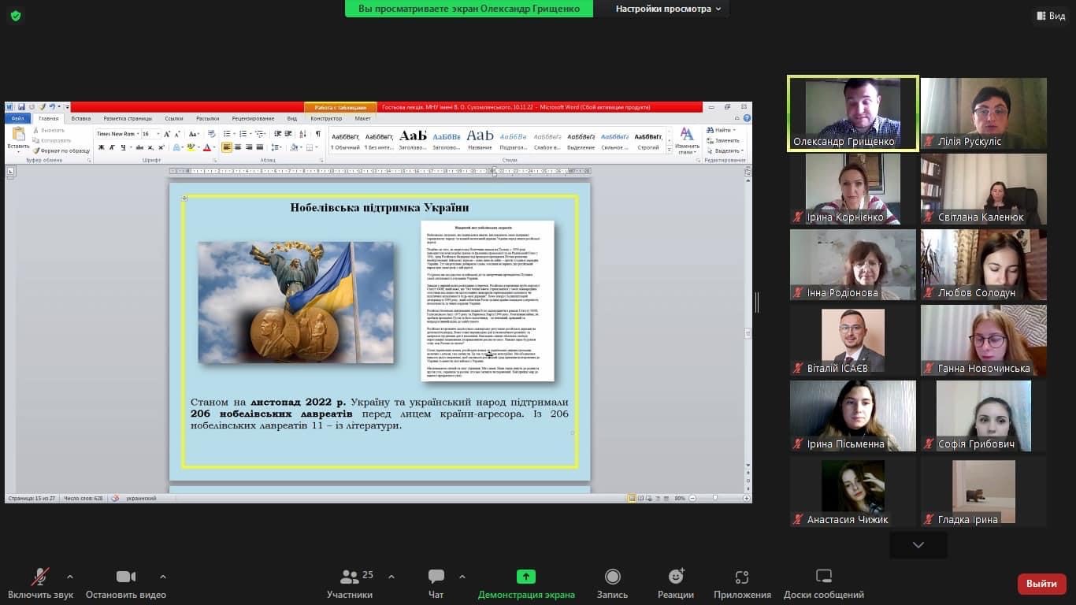This screenshot has width=1076, height=605.
Task: Click the Вид view button
Action: pos(1050,16)
